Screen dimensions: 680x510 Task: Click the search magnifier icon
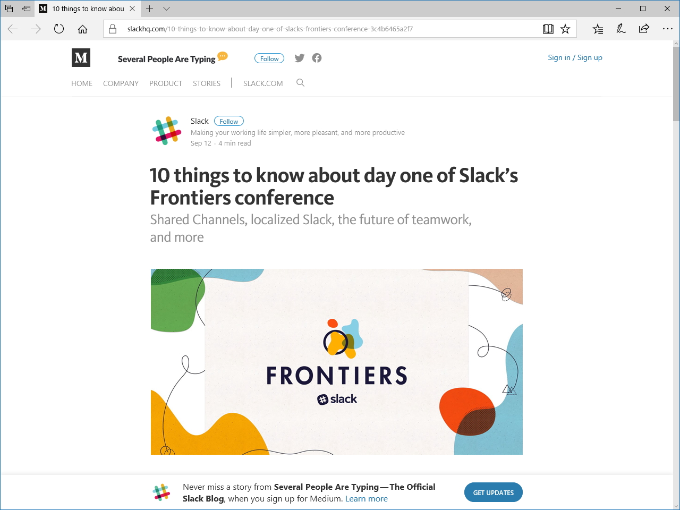(x=300, y=83)
